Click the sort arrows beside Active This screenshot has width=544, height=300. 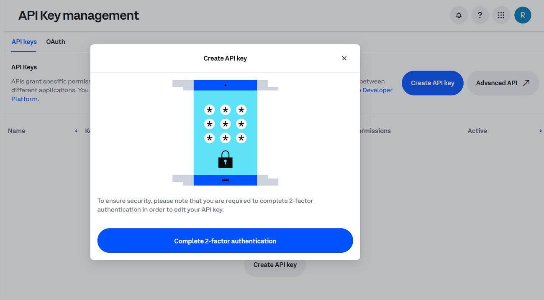540,131
